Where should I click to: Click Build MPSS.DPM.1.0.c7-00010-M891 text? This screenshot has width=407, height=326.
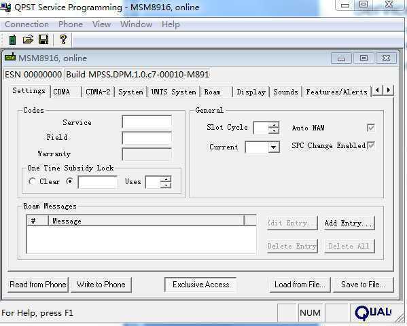coord(137,75)
